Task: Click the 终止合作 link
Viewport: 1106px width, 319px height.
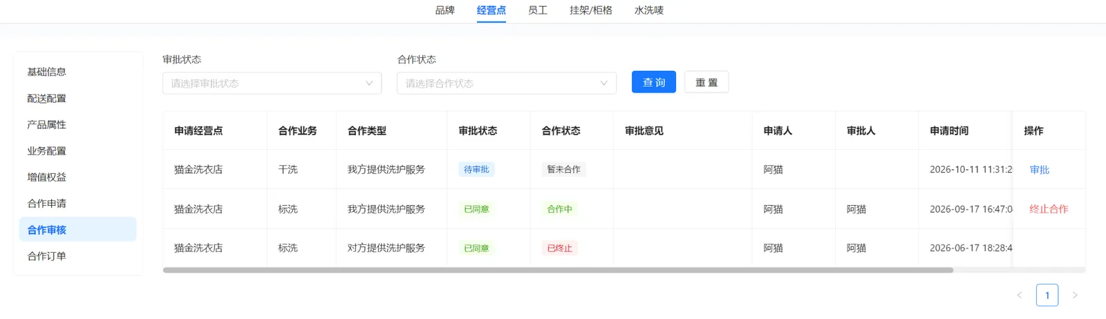Action: click(1049, 209)
